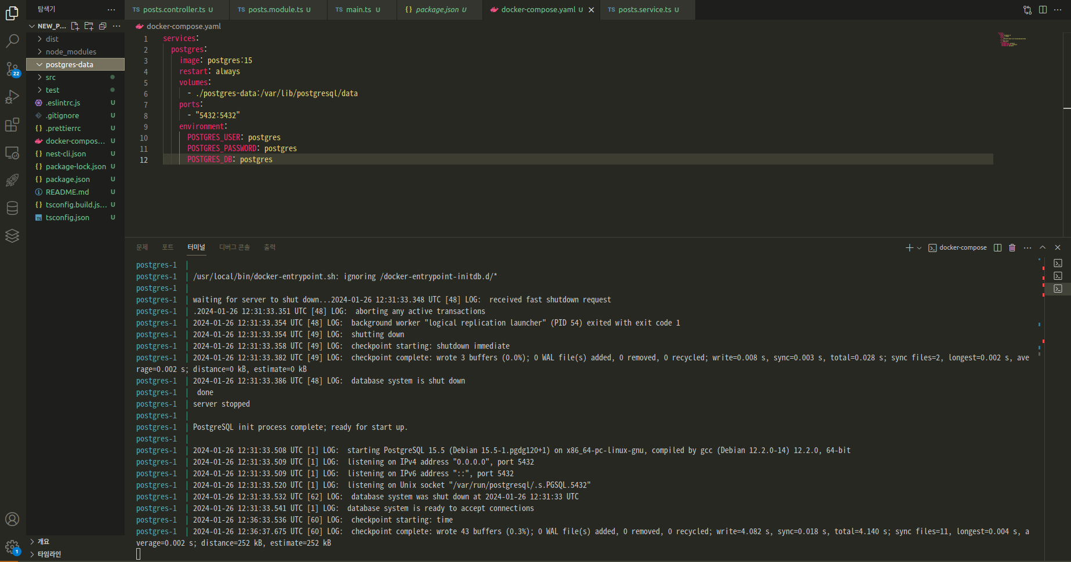Switch to posts.module.ts tab
The width and height of the screenshot is (1071, 562).
click(x=279, y=9)
